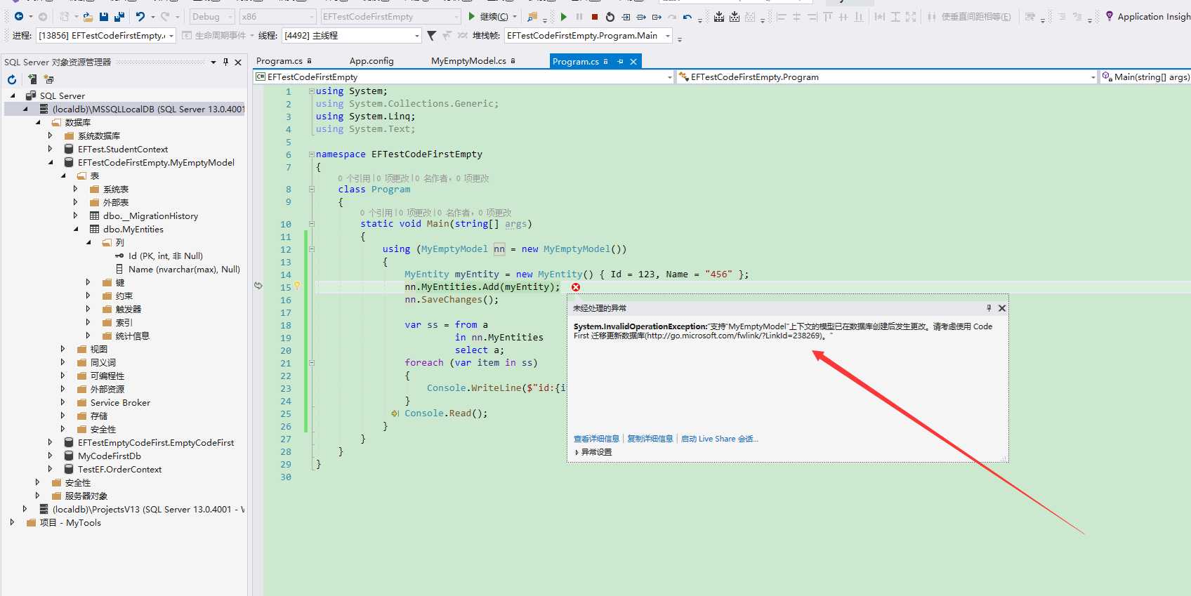1191x596 pixels.
Task: Open the SQL Server explorer window options dropdown
Action: 213,62
